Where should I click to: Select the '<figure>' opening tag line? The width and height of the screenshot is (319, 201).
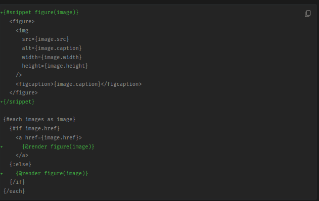22,21
